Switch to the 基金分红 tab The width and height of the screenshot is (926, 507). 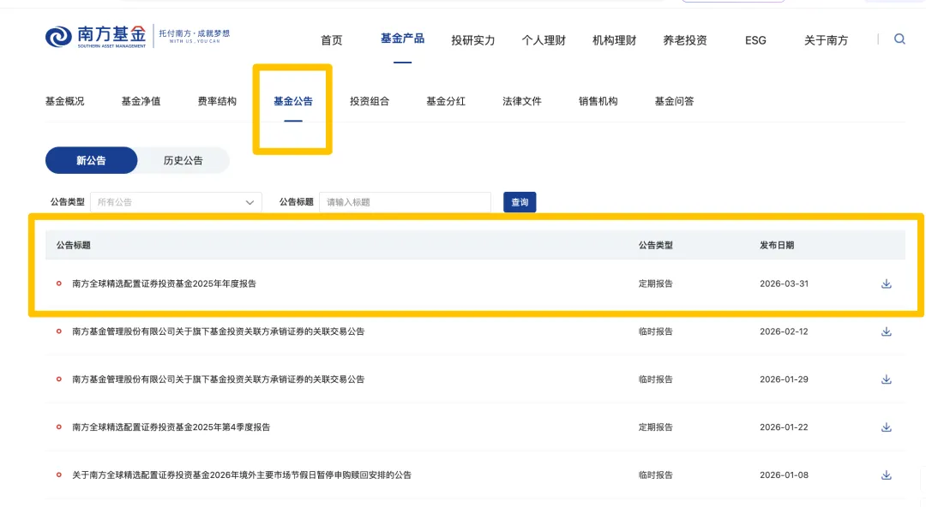pos(446,101)
